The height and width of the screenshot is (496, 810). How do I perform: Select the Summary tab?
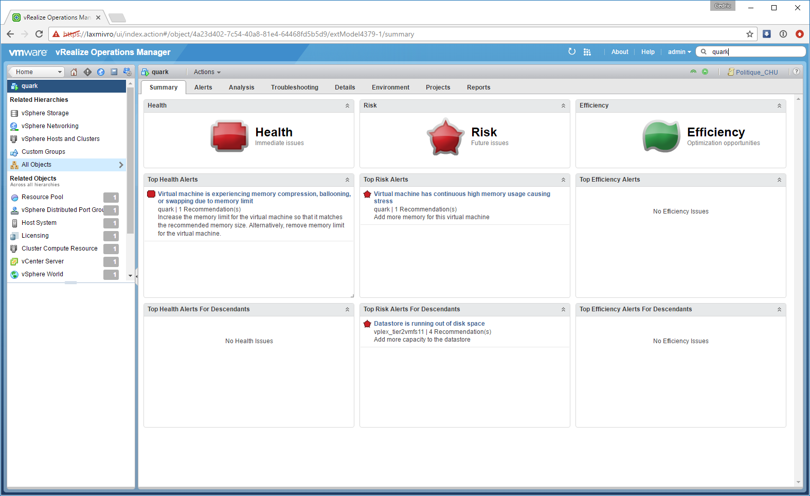point(164,87)
